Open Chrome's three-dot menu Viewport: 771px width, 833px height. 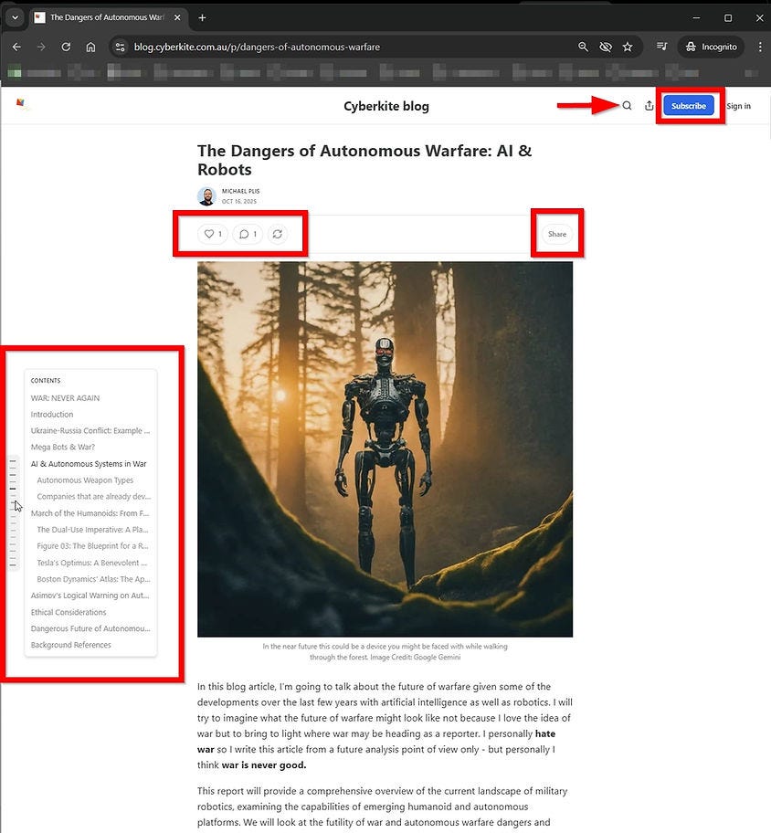[x=760, y=47]
